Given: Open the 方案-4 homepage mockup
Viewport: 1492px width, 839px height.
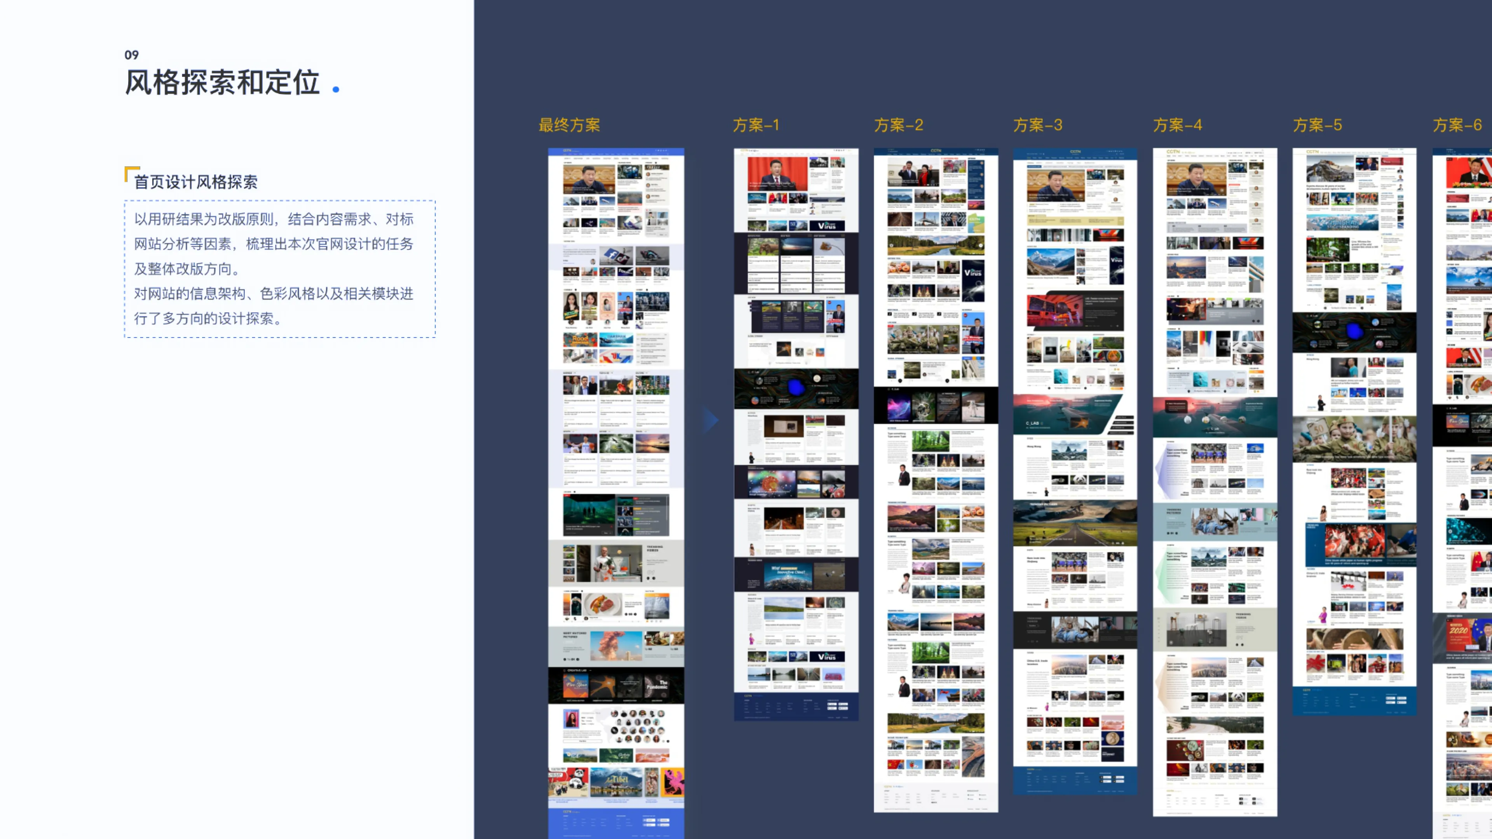Looking at the screenshot, I should coord(1215,482).
